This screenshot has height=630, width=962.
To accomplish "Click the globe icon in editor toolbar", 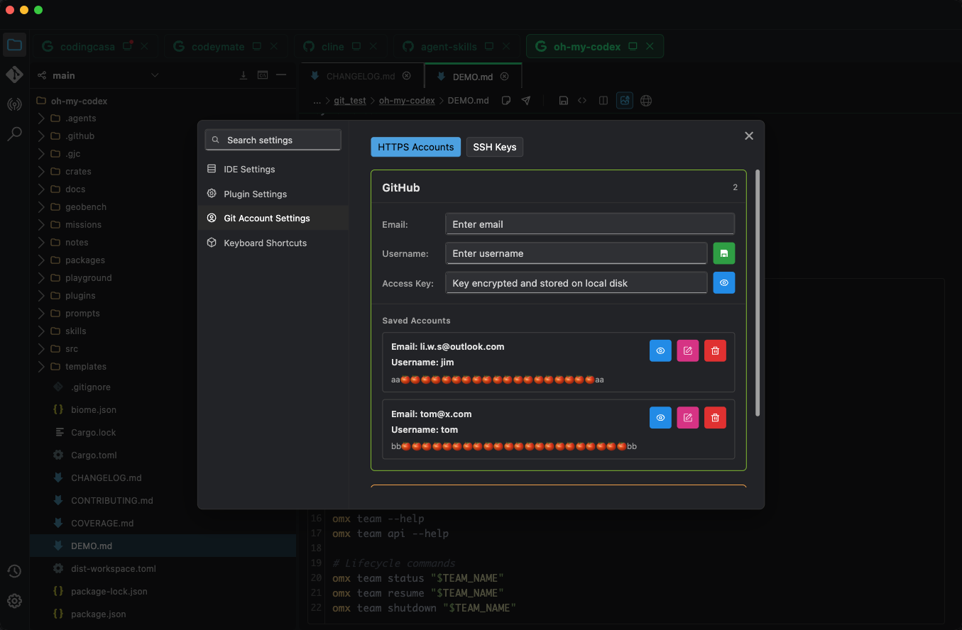I will [x=646, y=101].
